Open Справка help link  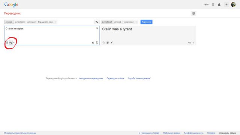tap(211, 133)
